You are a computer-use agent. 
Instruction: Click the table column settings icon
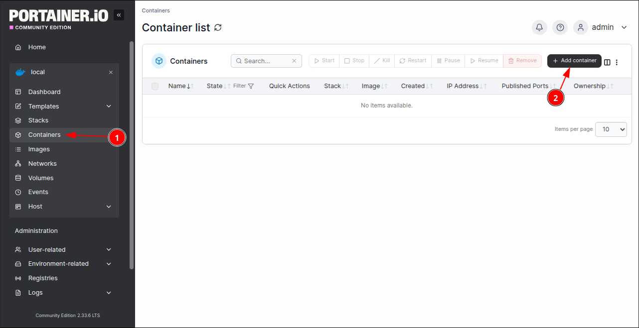click(607, 62)
